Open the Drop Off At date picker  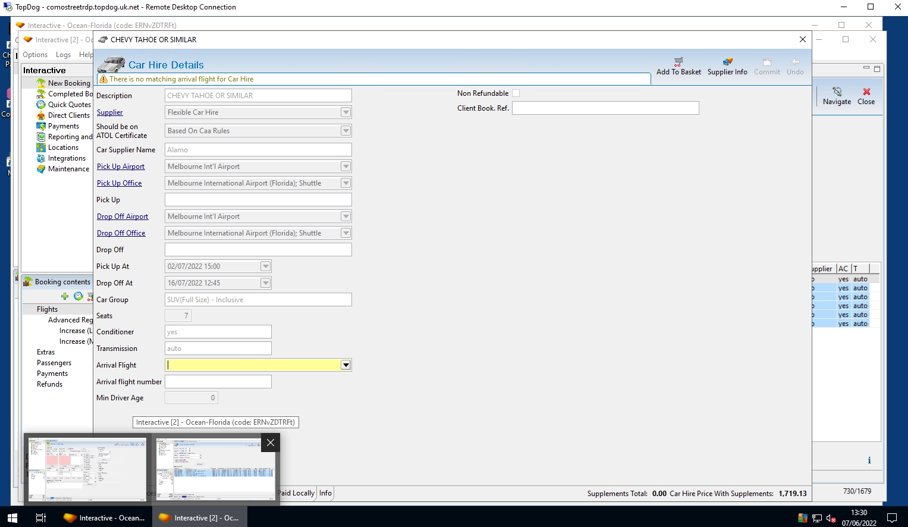[x=265, y=283]
